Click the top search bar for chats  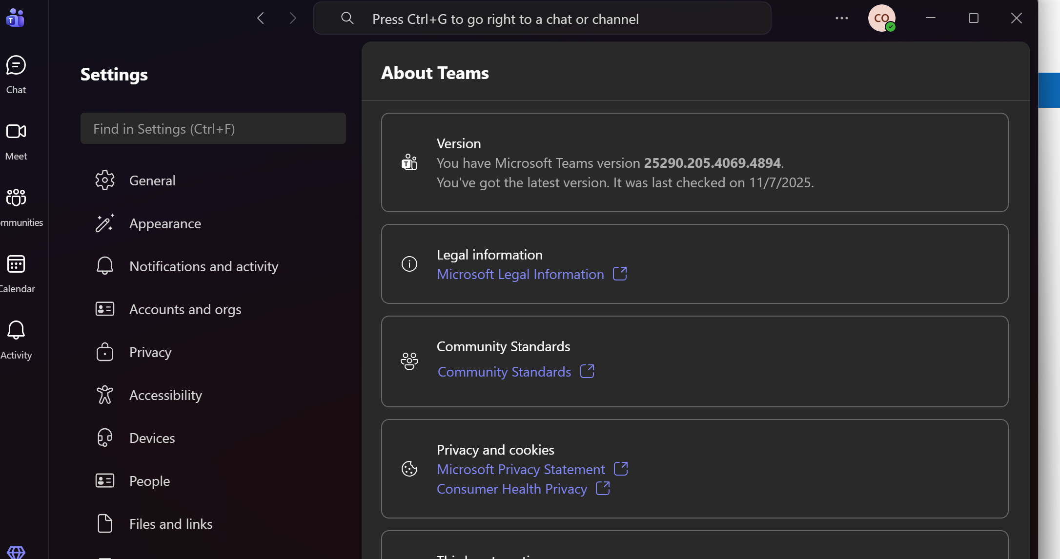[542, 19]
